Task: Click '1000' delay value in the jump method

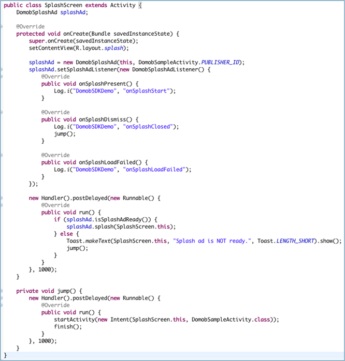Action: [x=44, y=341]
